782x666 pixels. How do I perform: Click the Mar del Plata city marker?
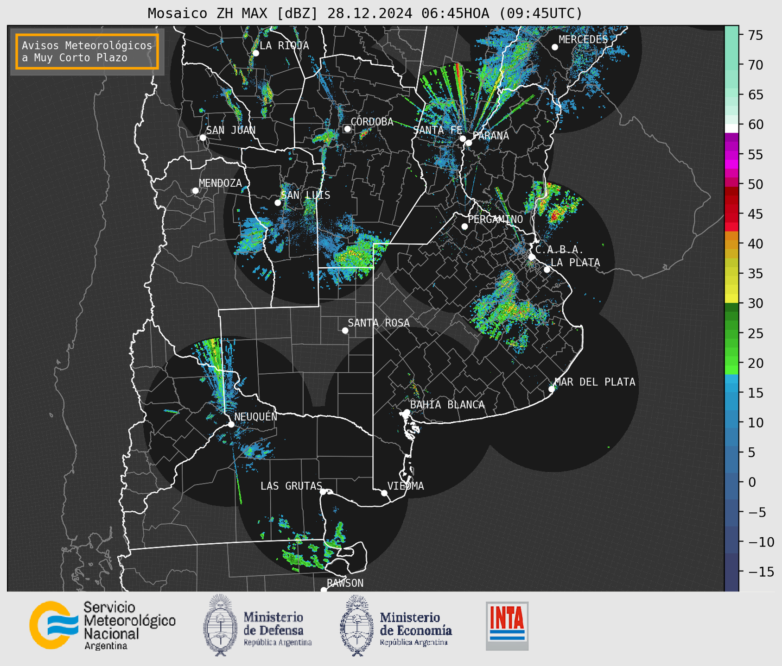[x=552, y=389]
